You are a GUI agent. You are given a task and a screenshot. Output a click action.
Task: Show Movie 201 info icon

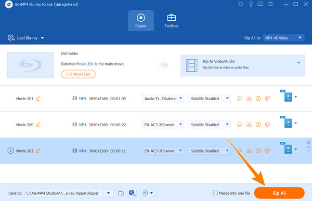258,98
